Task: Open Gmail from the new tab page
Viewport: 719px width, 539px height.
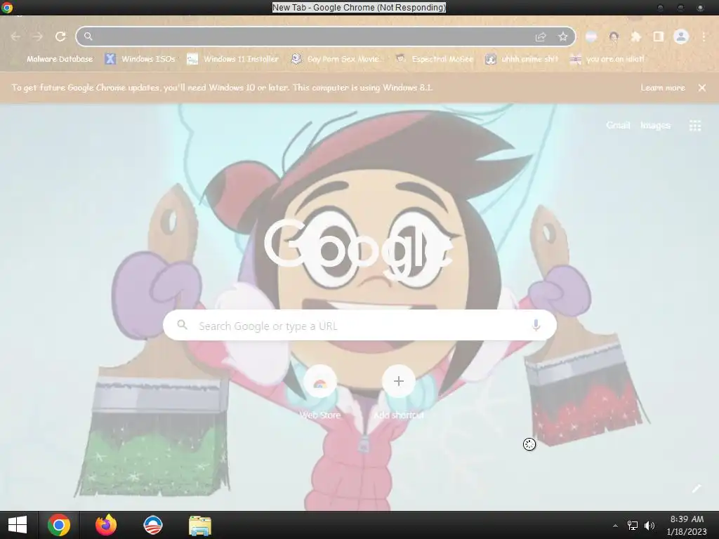Action: (618, 125)
